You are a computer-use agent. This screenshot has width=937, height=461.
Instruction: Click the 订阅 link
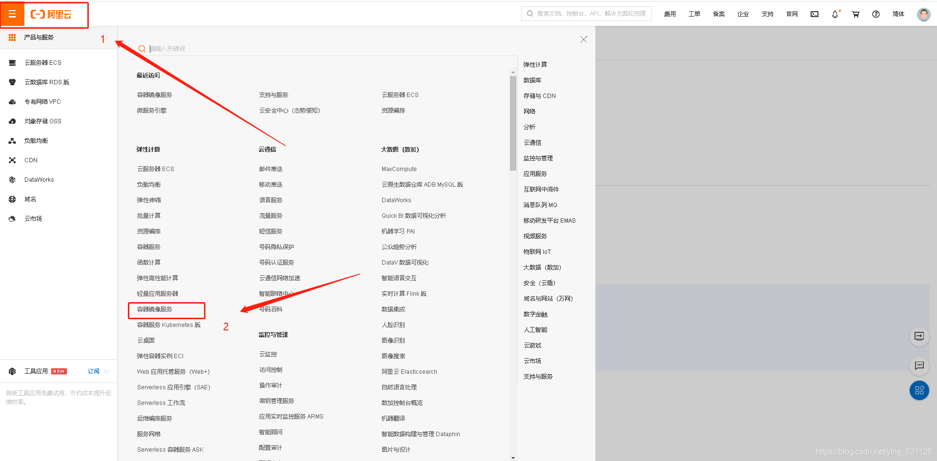coord(93,371)
